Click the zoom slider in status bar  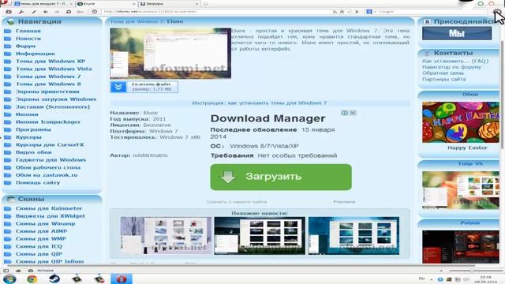coord(472,271)
